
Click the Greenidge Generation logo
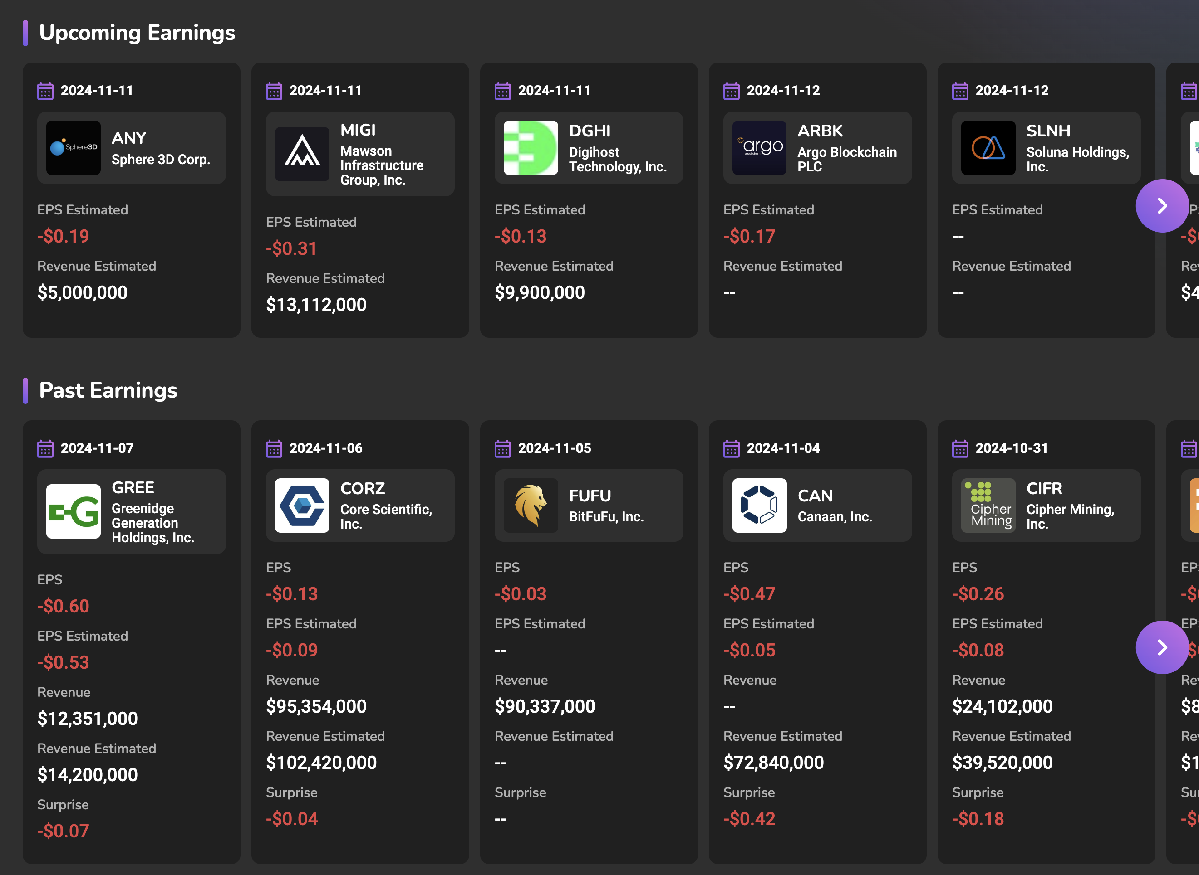73,511
